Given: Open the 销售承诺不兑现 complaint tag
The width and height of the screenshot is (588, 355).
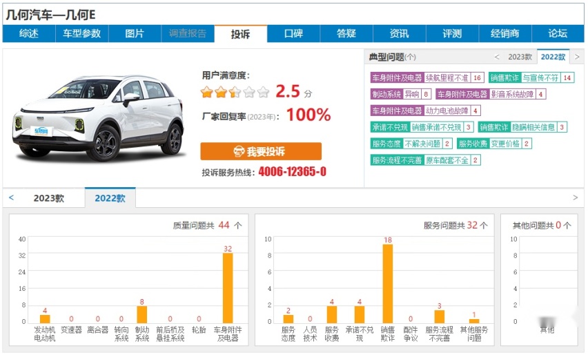Looking at the screenshot, I should (x=422, y=127).
